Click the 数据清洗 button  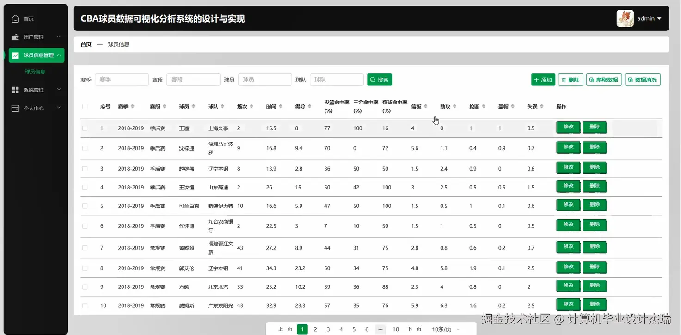coord(643,79)
